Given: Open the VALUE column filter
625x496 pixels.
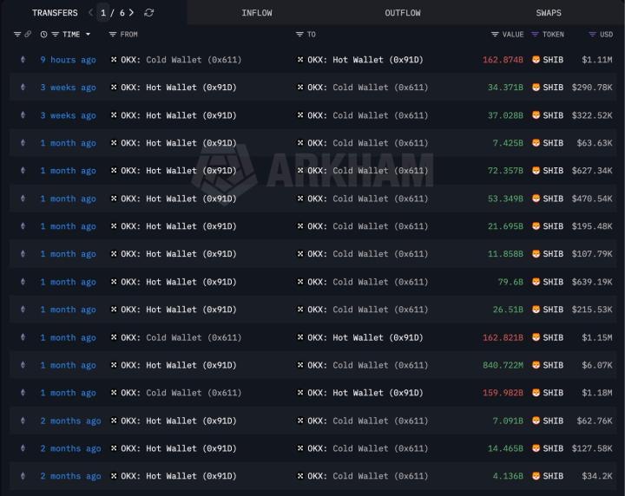Looking at the screenshot, I should pos(495,35).
